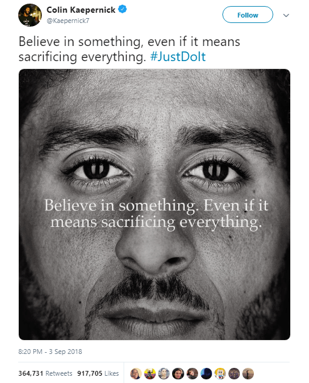The image size is (309, 383).
Task: Open the tweet timestamp 3 Sep 2018
Action: [50, 352]
